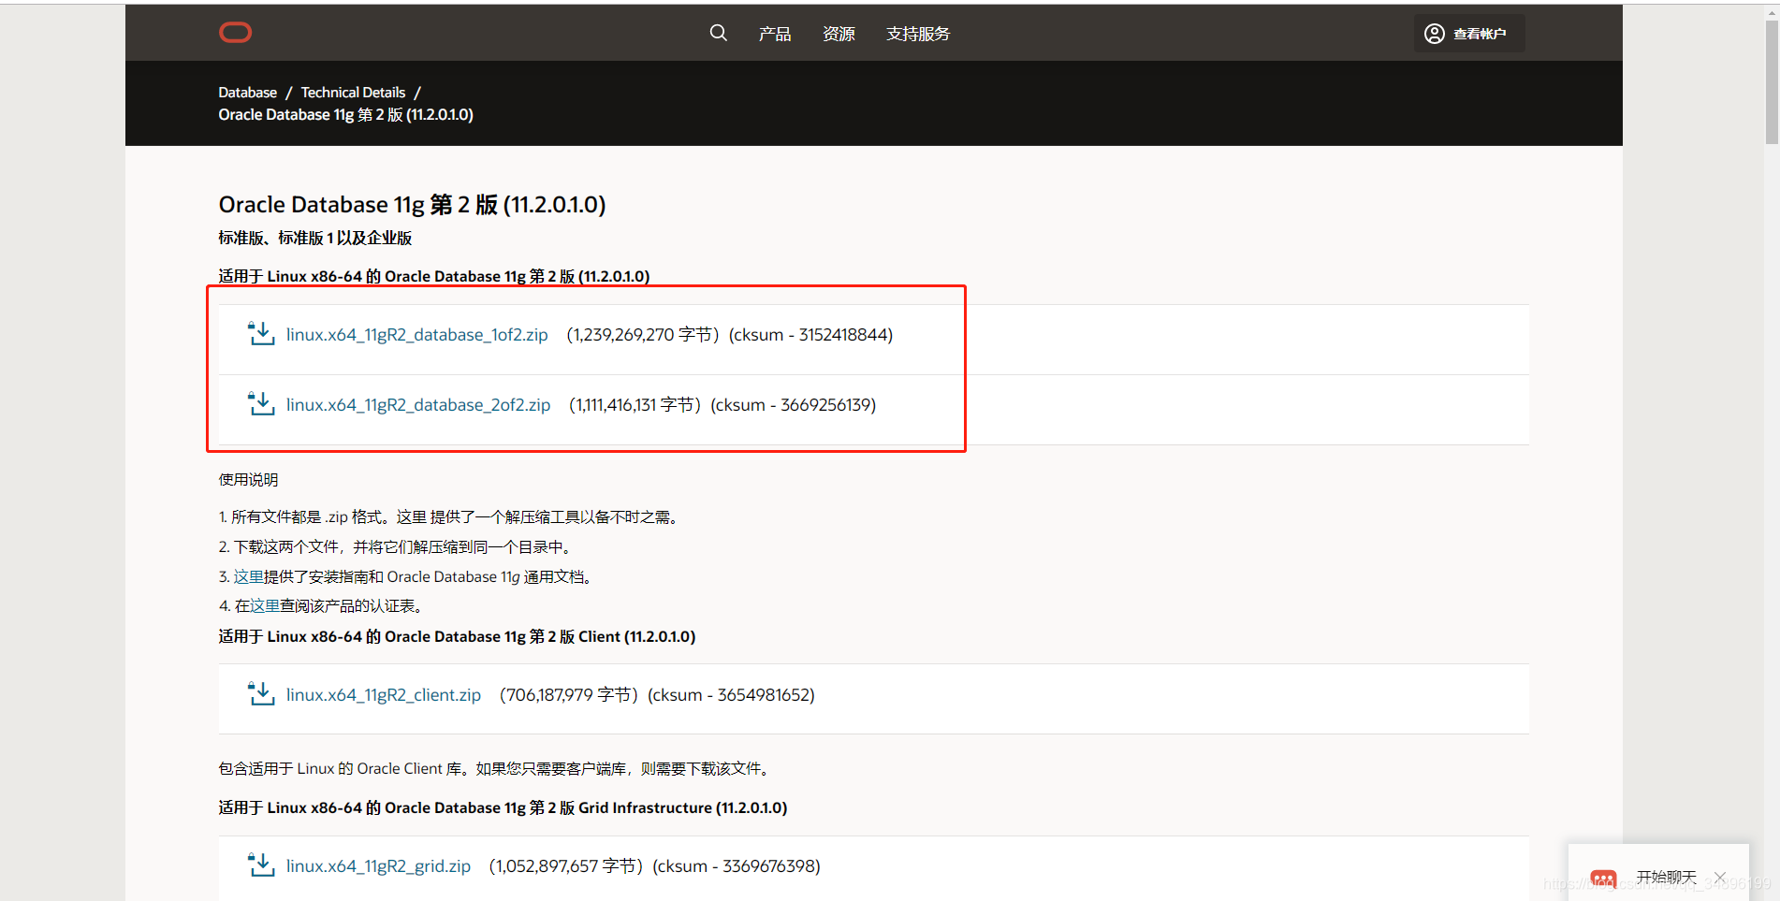Download linux.x64_11gR2_database_1of2.zip
Image resolution: width=1780 pixels, height=901 pixels.
point(417,334)
